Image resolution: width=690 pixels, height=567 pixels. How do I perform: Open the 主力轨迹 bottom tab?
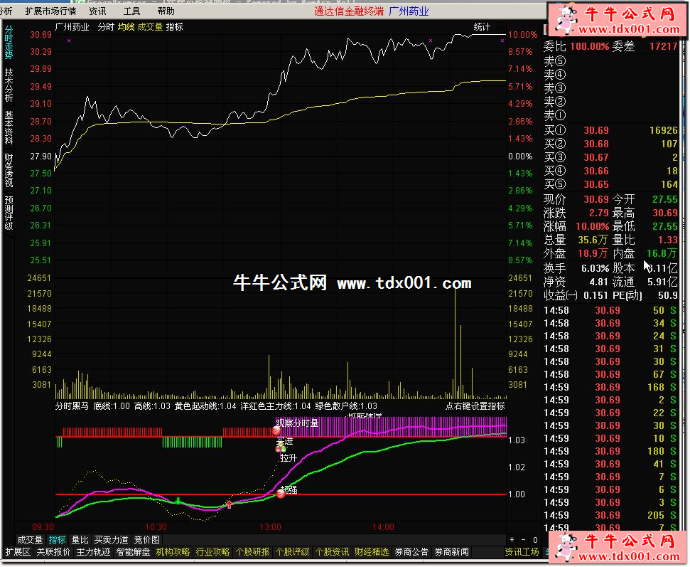(x=93, y=553)
